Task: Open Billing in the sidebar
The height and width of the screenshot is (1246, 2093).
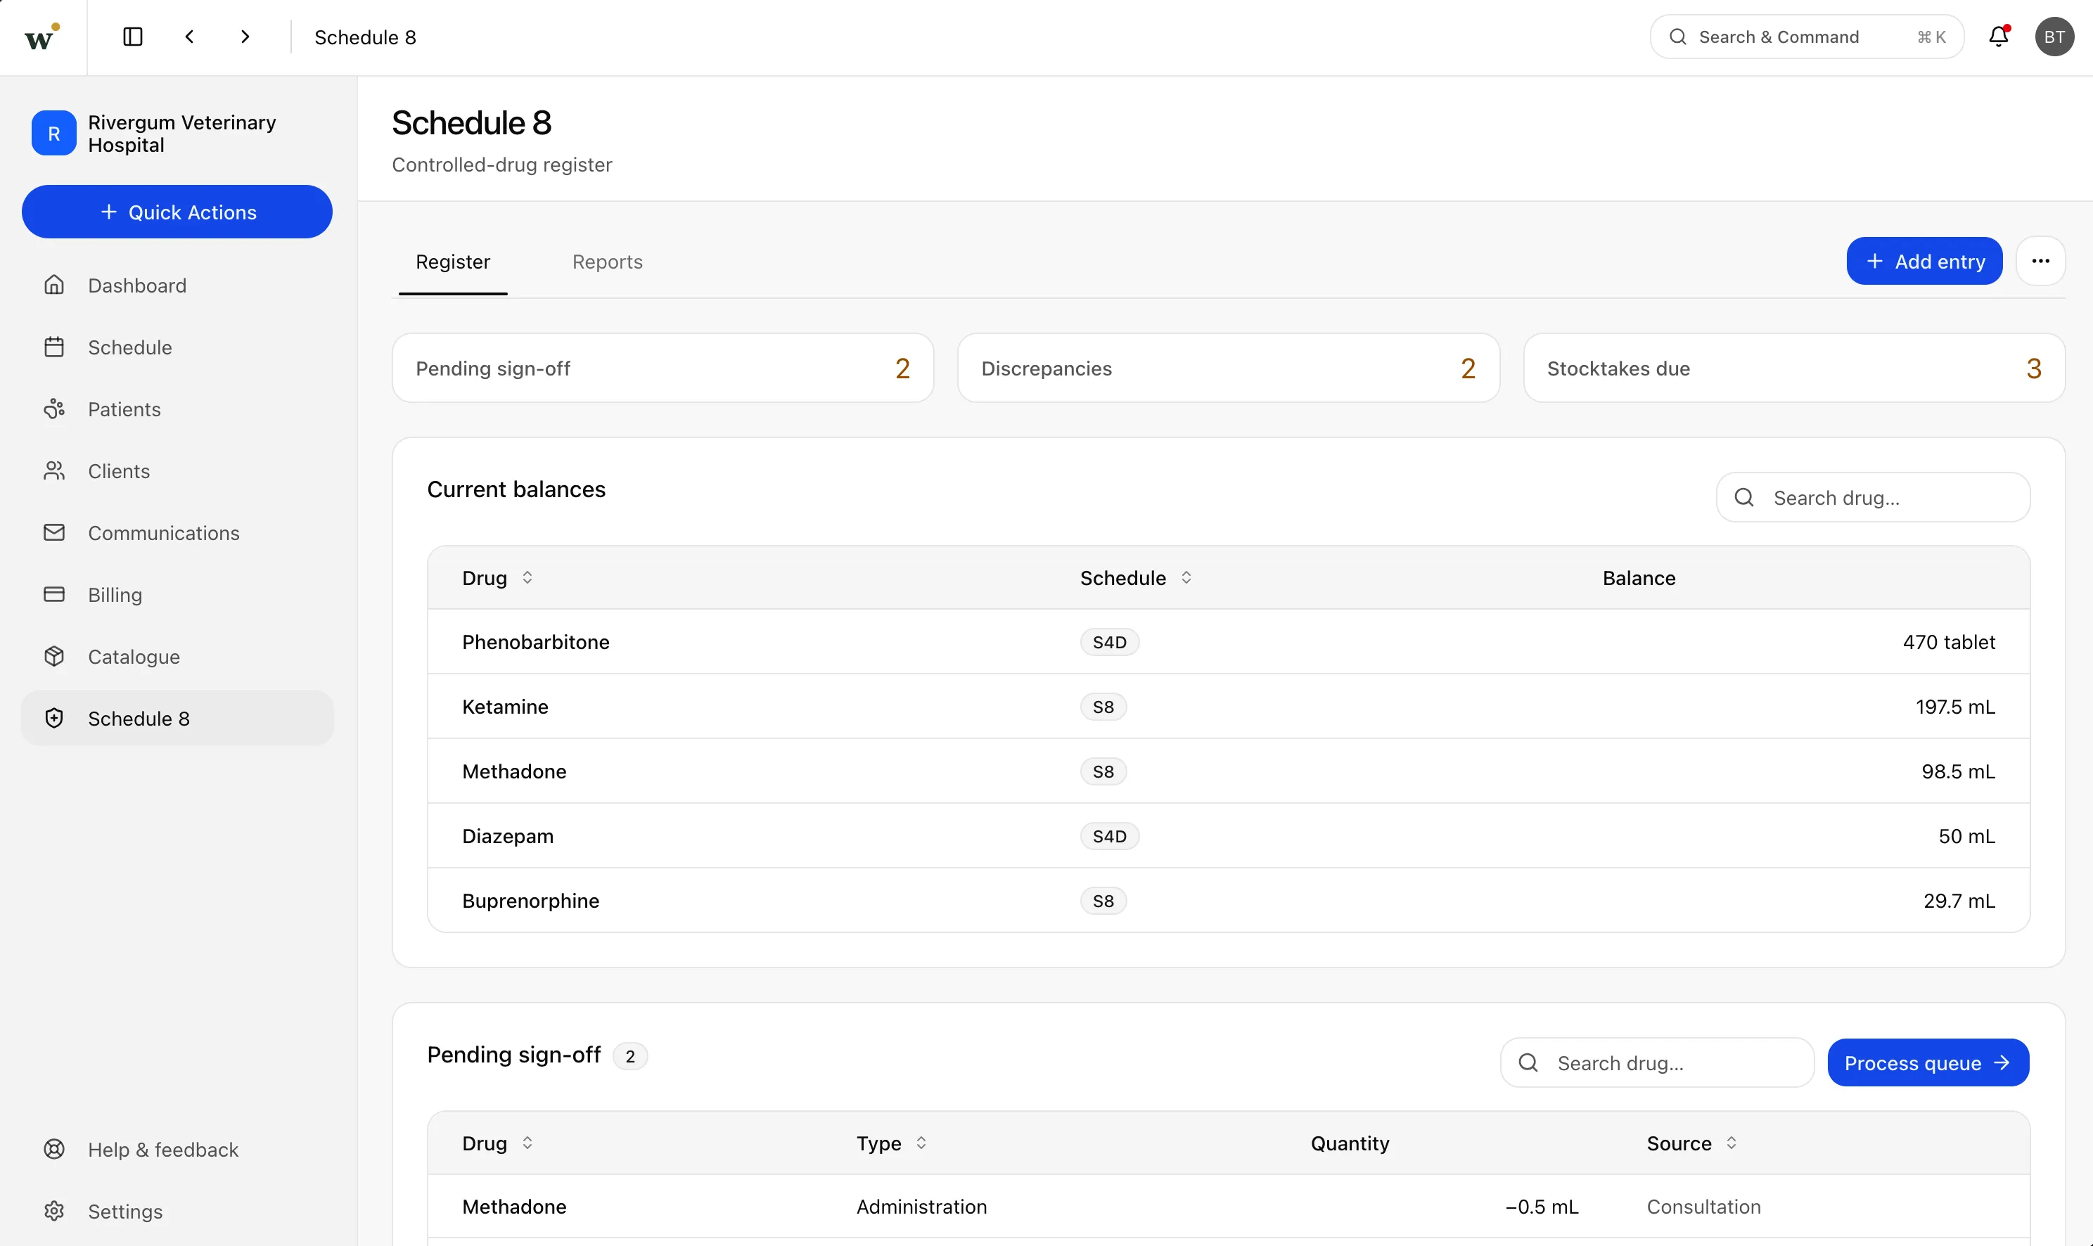Action: 177,594
